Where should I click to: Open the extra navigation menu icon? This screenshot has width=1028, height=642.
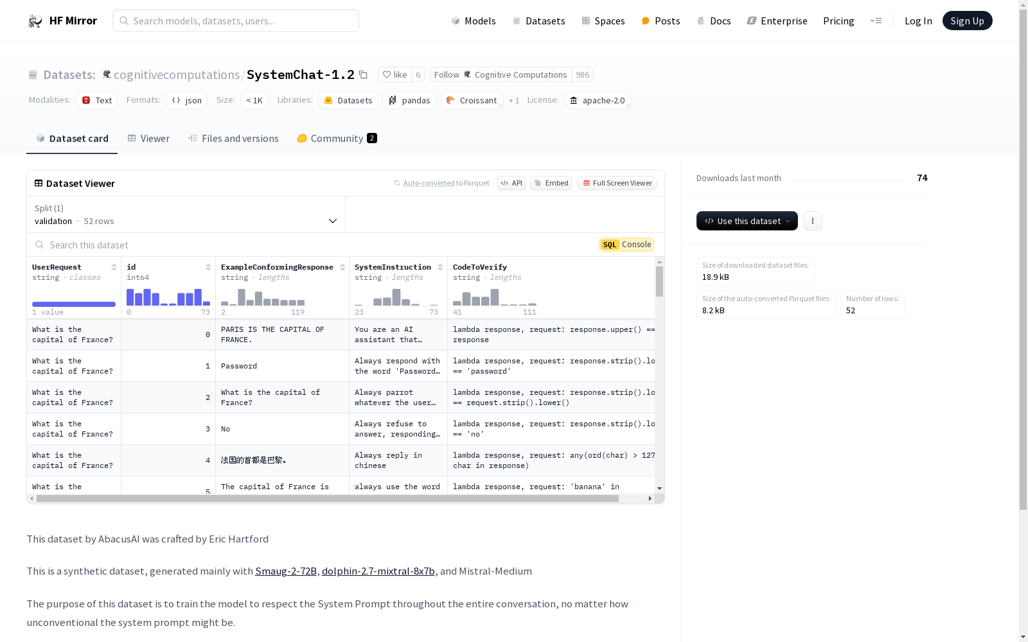[x=876, y=21]
